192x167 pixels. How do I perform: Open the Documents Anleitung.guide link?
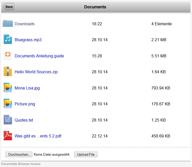coord(39,56)
